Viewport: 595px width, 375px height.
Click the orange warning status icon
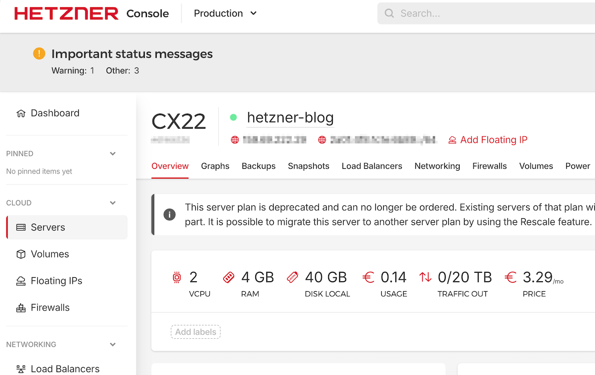(39, 54)
